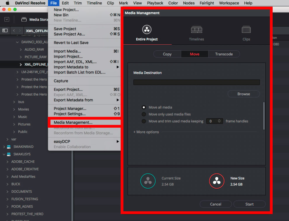Switch to the Copy mode tab
289x221 pixels.
coord(167,54)
